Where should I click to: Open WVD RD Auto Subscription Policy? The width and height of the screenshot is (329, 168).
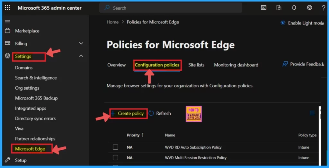point(193,147)
